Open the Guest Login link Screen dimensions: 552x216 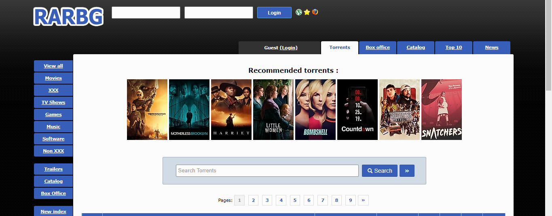290,48
